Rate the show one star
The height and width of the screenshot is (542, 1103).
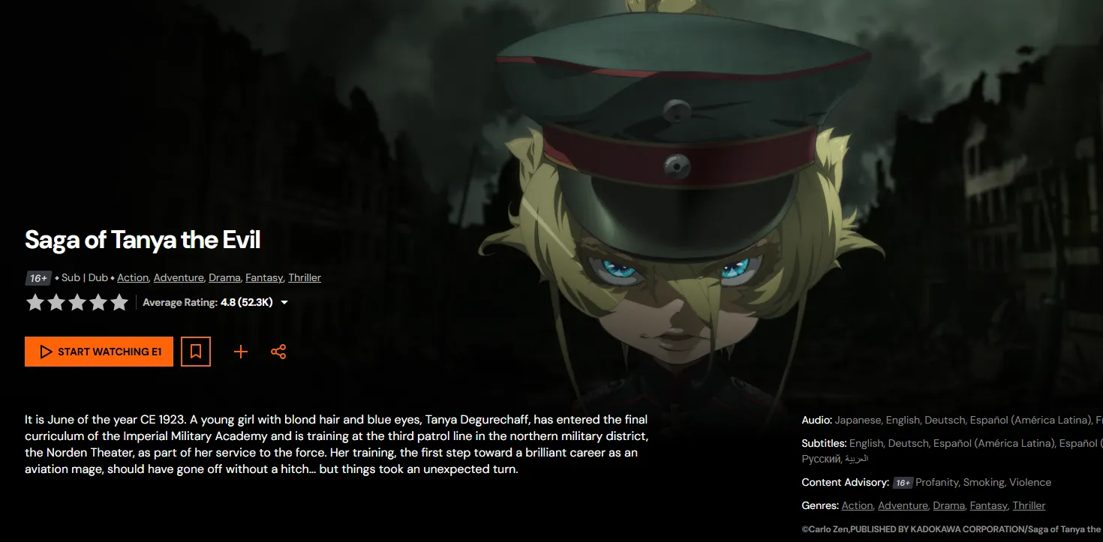[35, 303]
